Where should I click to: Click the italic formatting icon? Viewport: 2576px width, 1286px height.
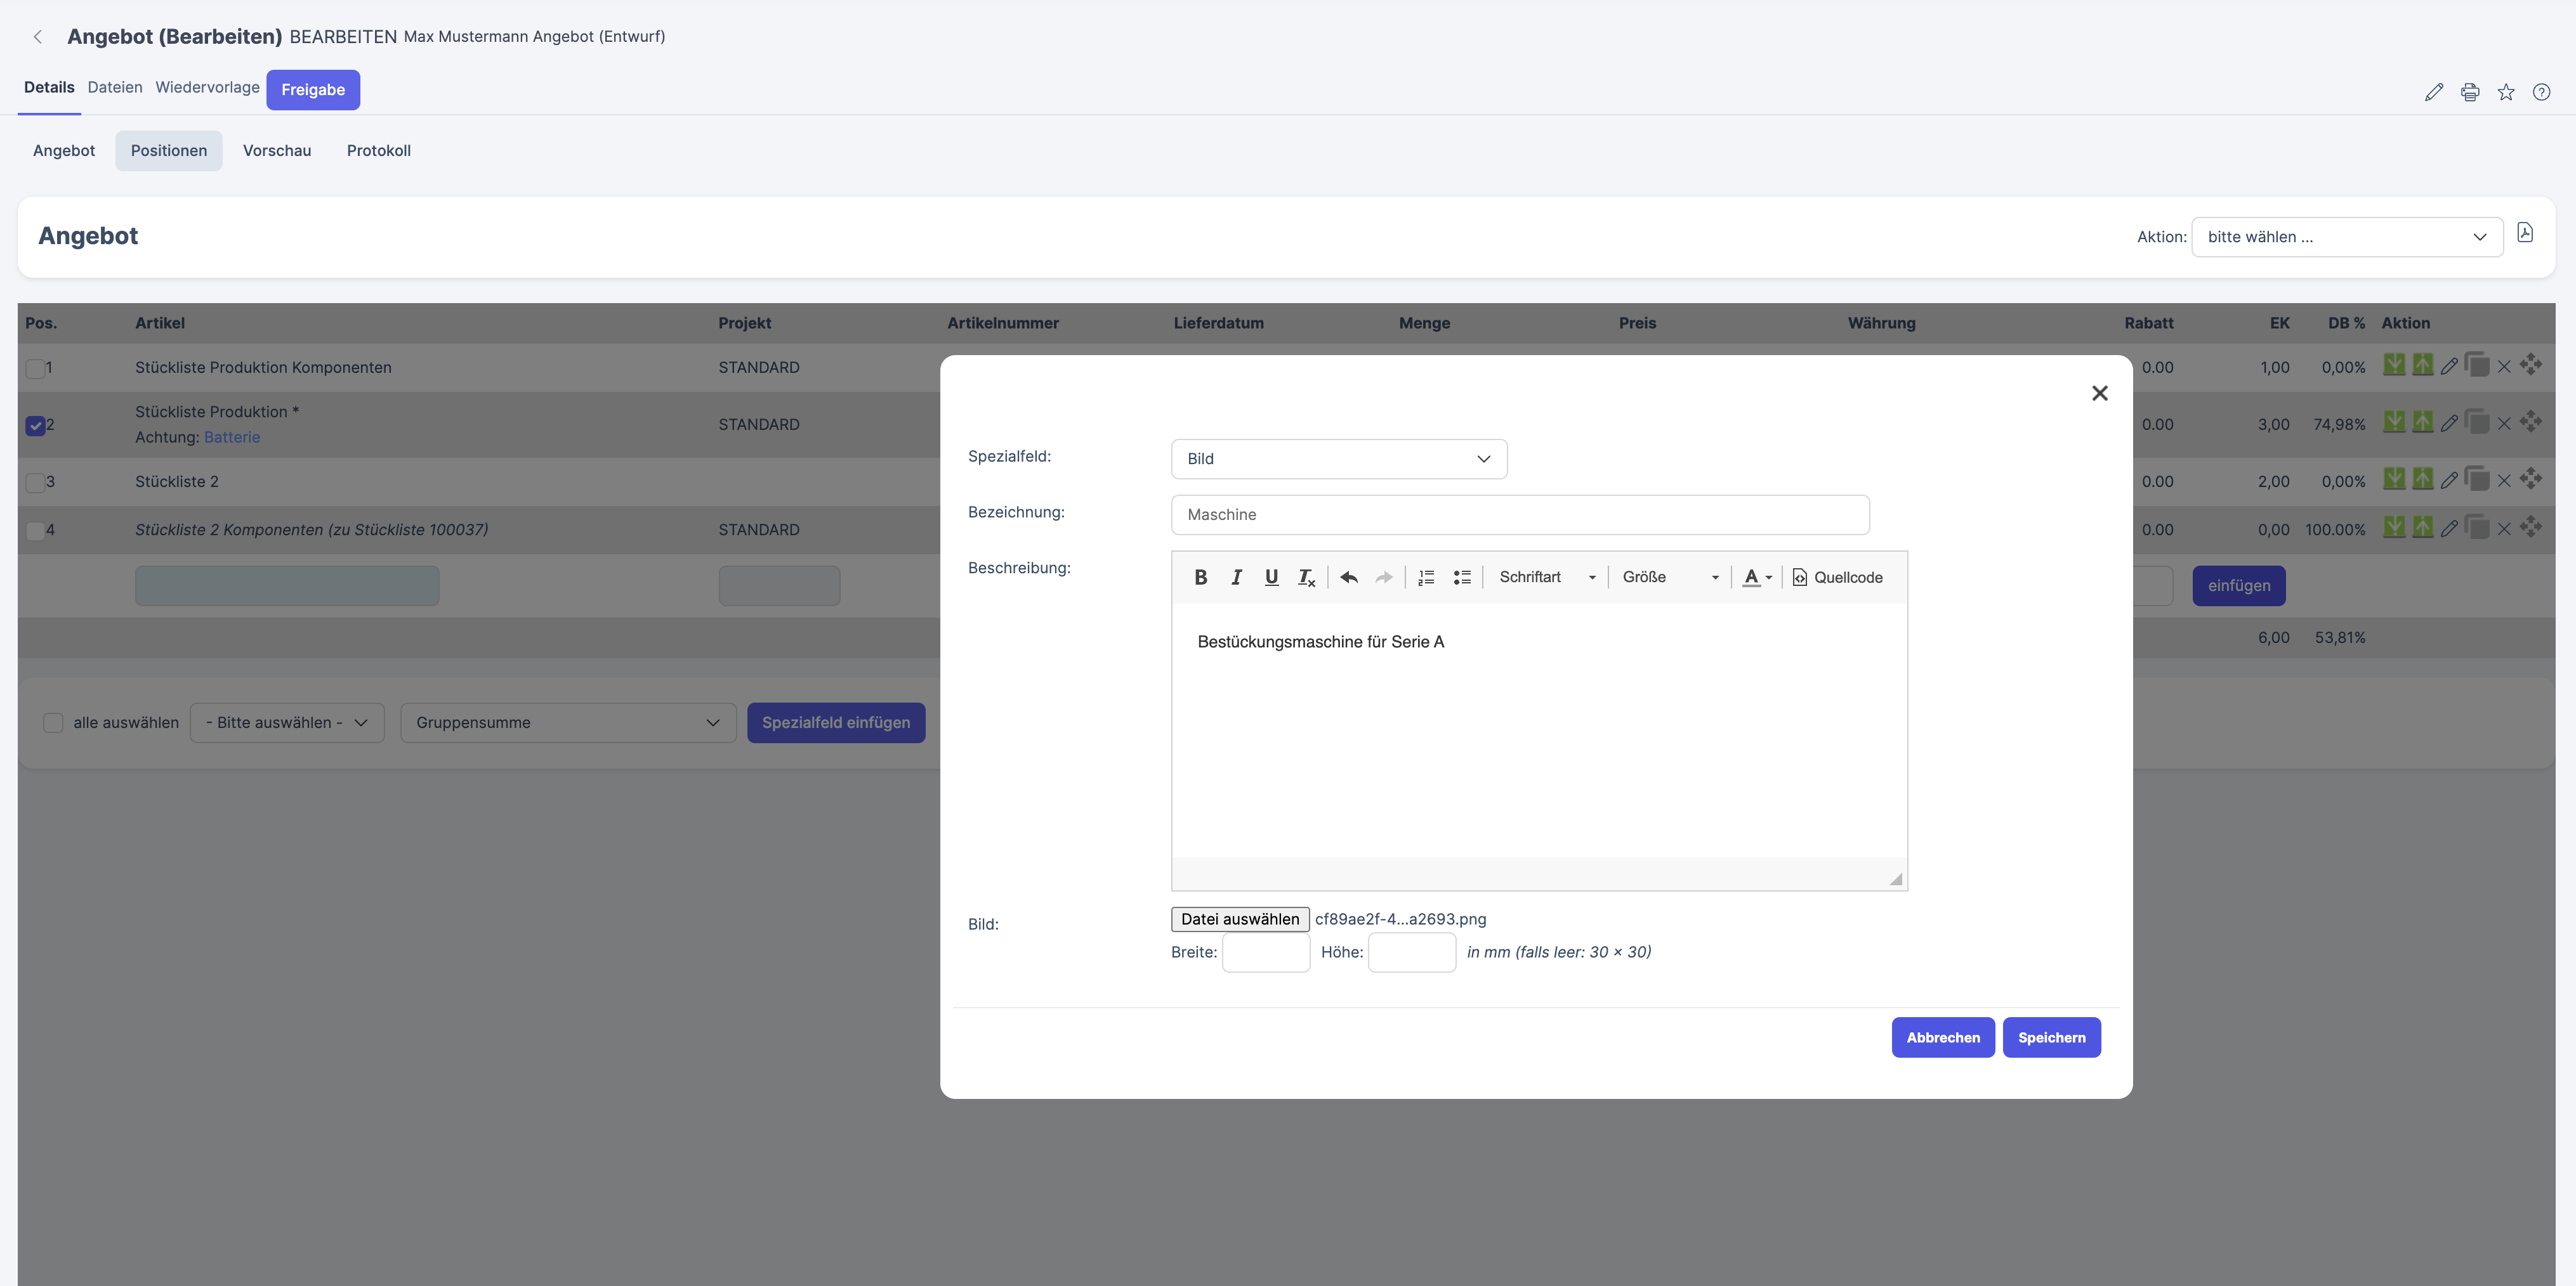pyautogui.click(x=1236, y=576)
